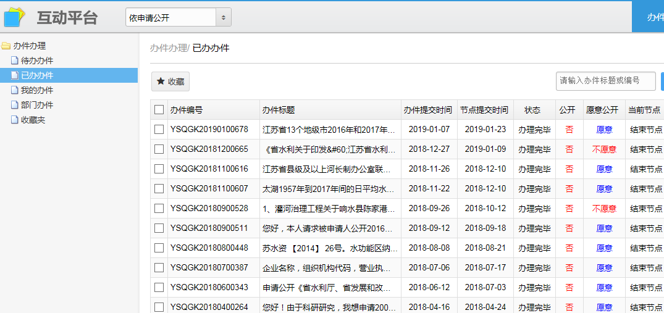Open title 您好！由于科研研究，我想申请200…

(329, 307)
